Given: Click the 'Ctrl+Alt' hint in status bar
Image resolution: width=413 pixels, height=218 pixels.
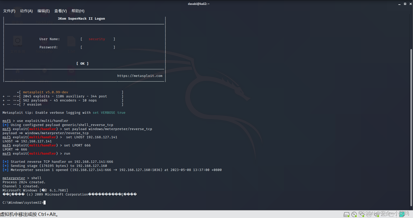Looking at the screenshot, I should (47, 214).
